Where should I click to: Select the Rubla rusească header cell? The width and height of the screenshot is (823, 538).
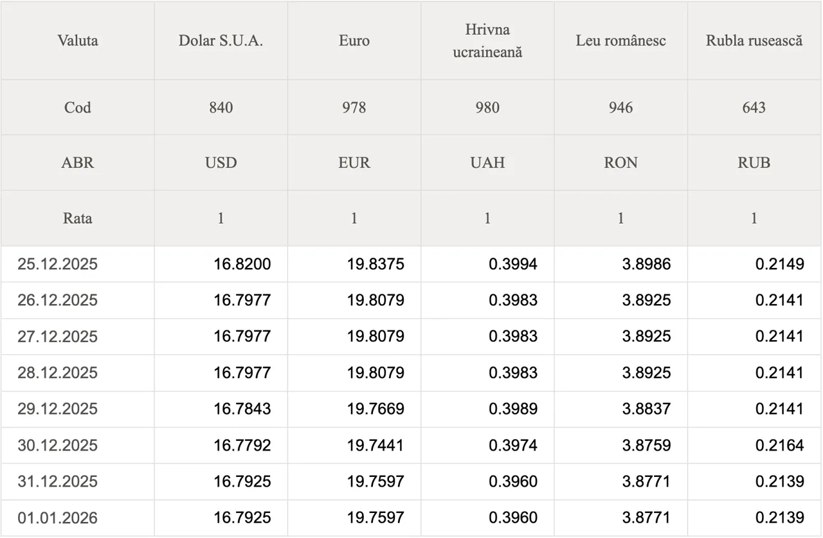click(754, 40)
